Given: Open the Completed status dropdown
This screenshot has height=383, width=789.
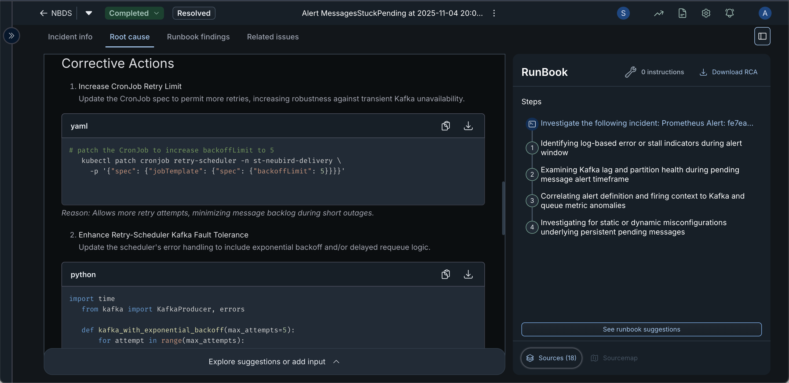Looking at the screenshot, I should (134, 13).
